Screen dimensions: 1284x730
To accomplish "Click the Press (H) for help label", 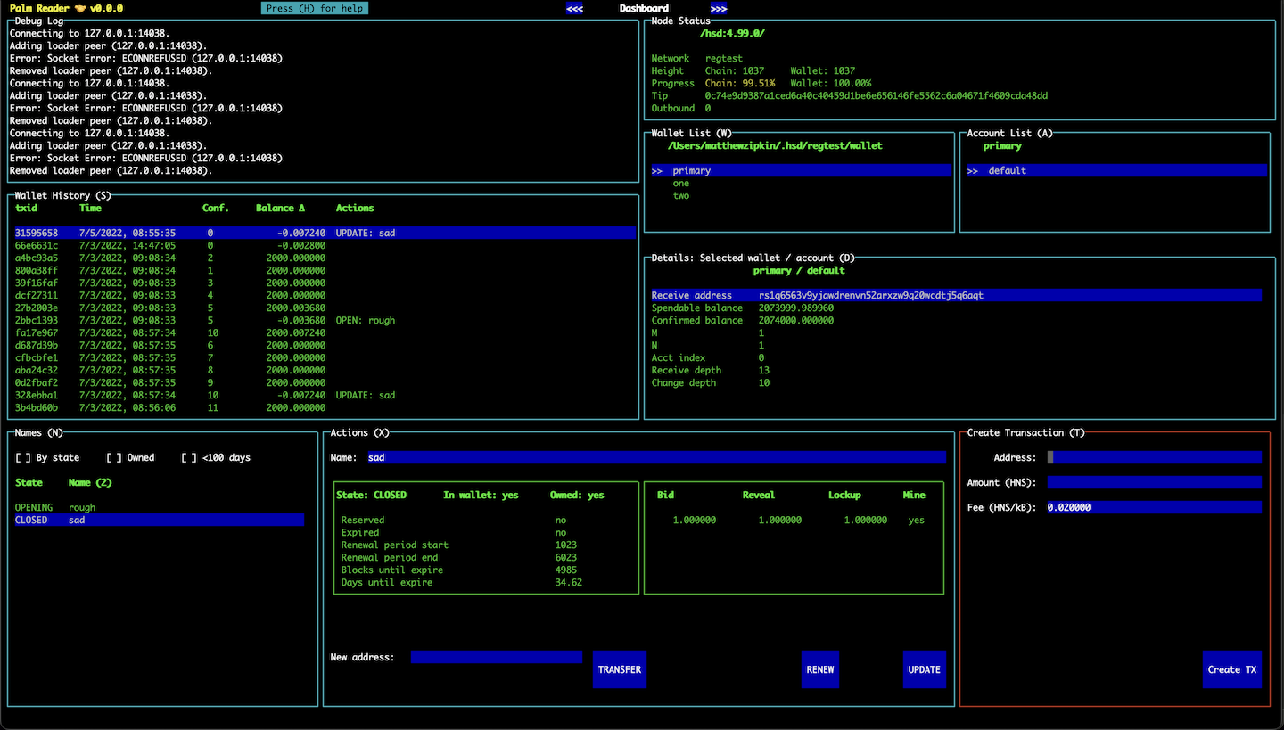I will (315, 8).
